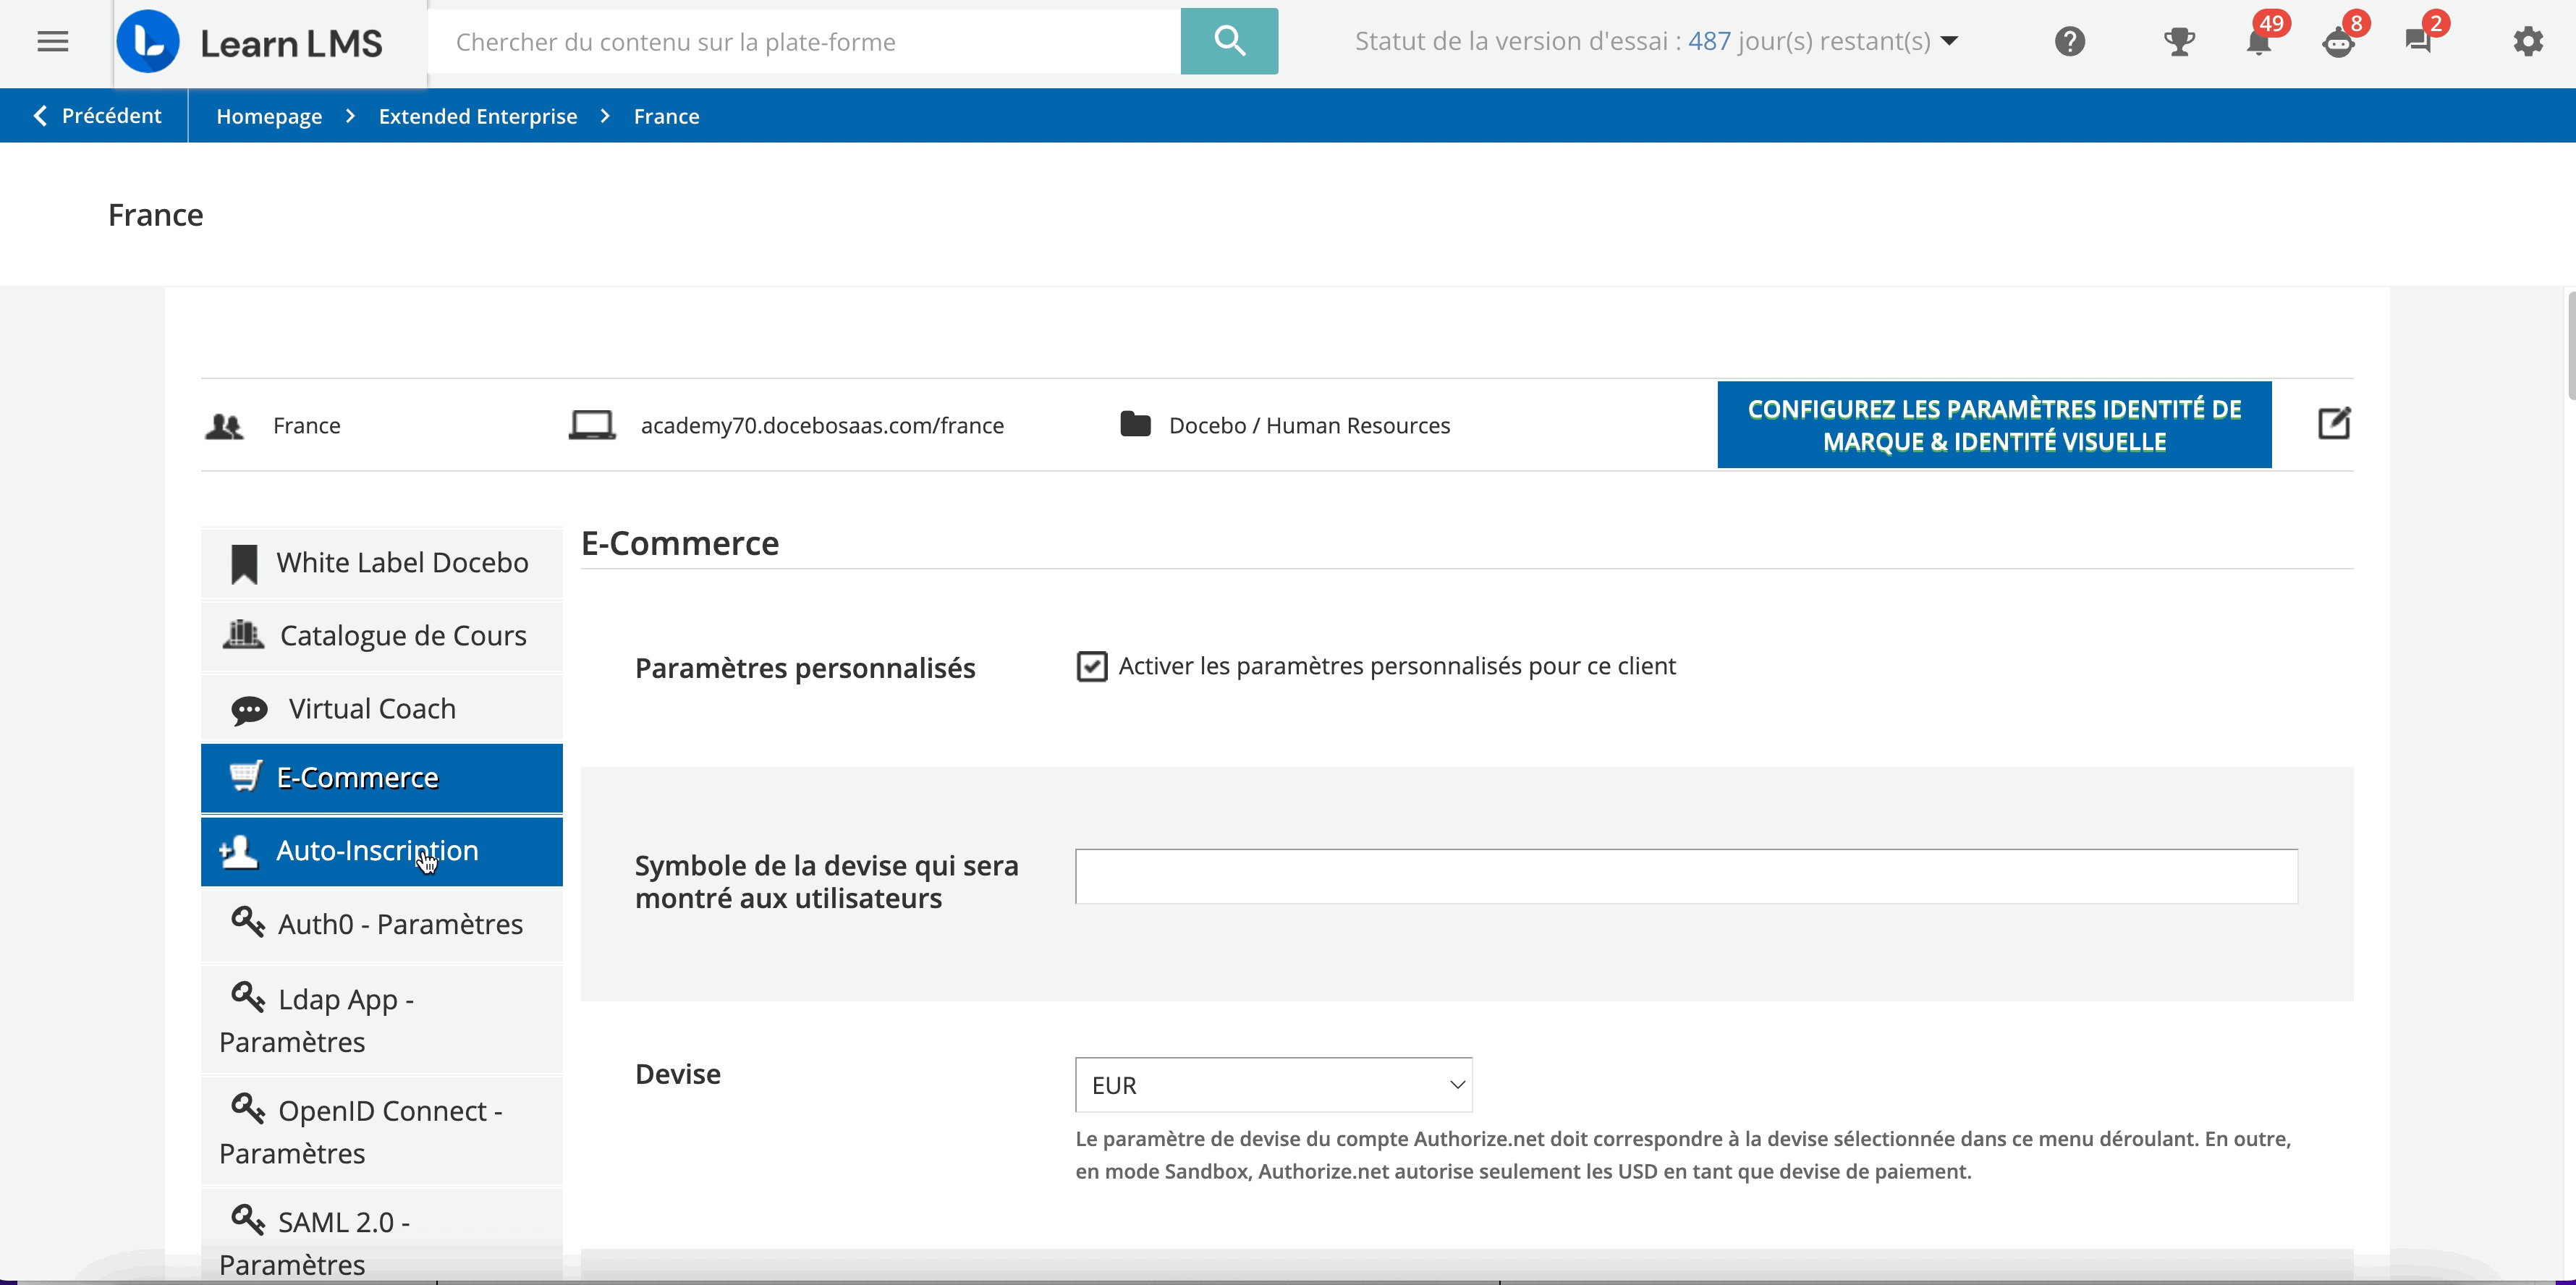Open the Devise EUR dropdown
Viewport: 2576px width, 1285px height.
(1273, 1085)
